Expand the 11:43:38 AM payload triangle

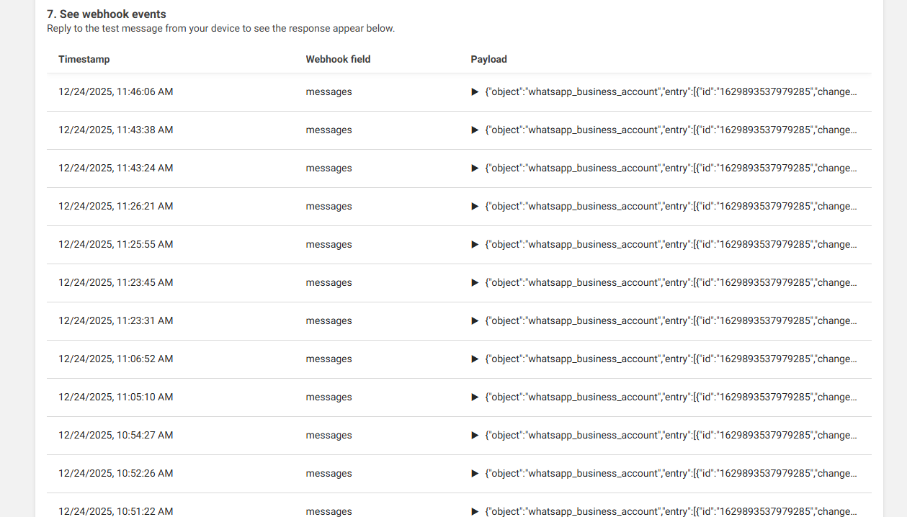pos(475,130)
